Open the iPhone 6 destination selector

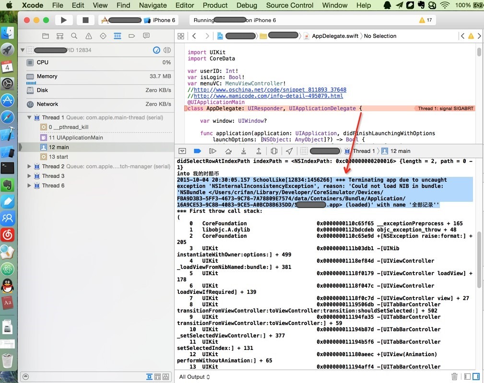[160, 20]
